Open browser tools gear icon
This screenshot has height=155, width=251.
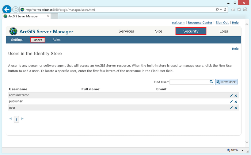coord(245,9)
